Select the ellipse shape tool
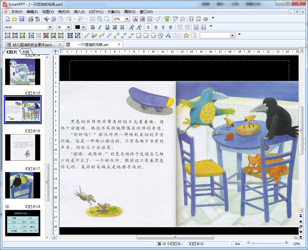This screenshot has height=250, width=308. pyautogui.click(x=153, y=35)
